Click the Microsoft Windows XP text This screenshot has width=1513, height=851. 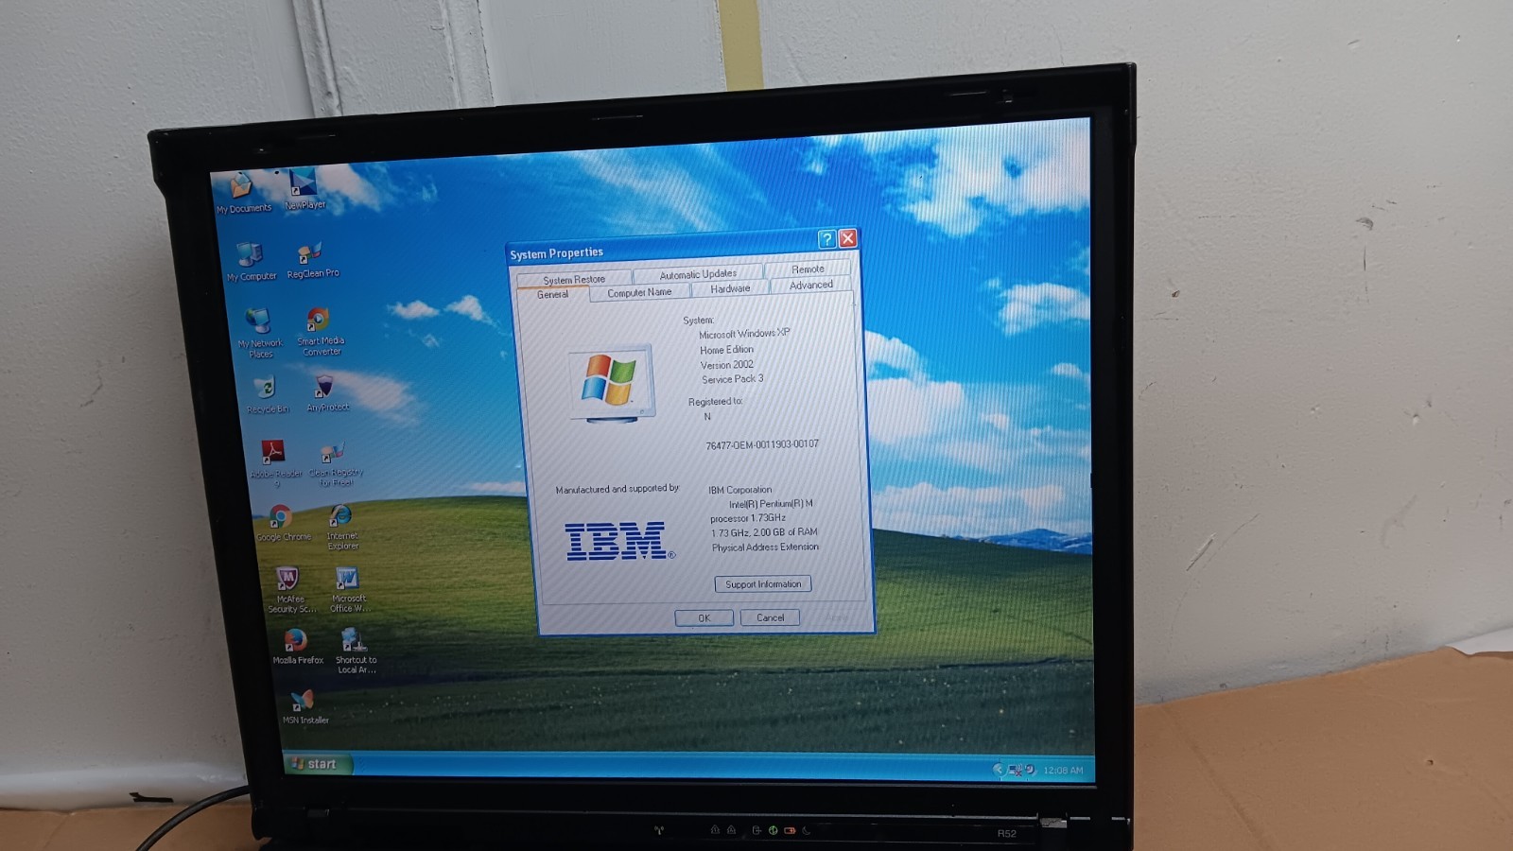coord(744,334)
